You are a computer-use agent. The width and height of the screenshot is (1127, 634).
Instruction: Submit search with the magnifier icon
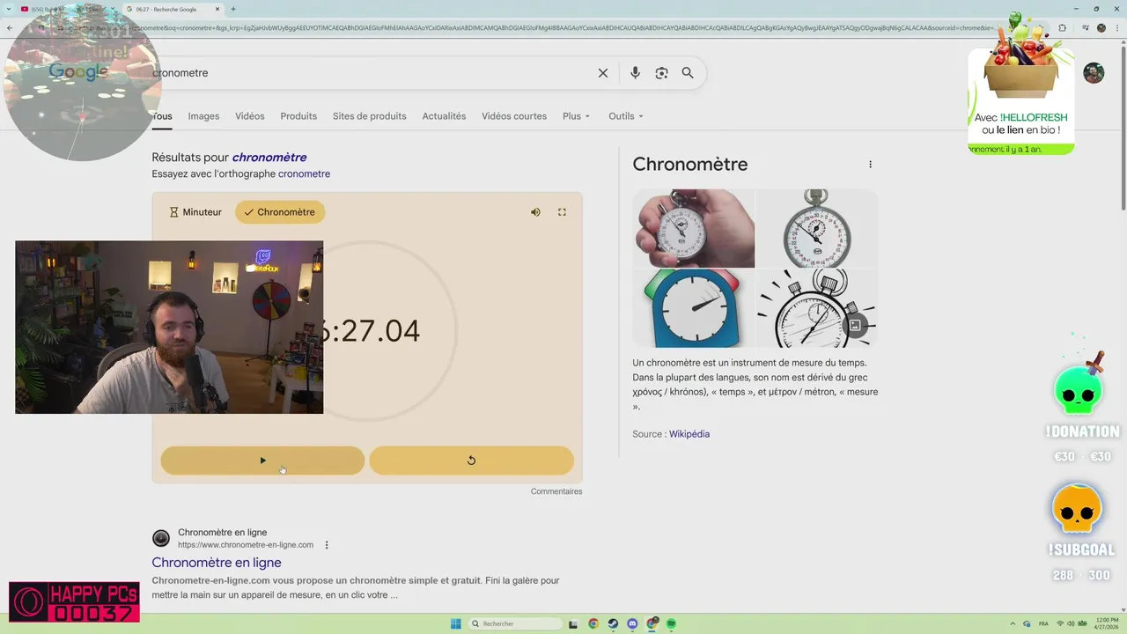point(688,73)
